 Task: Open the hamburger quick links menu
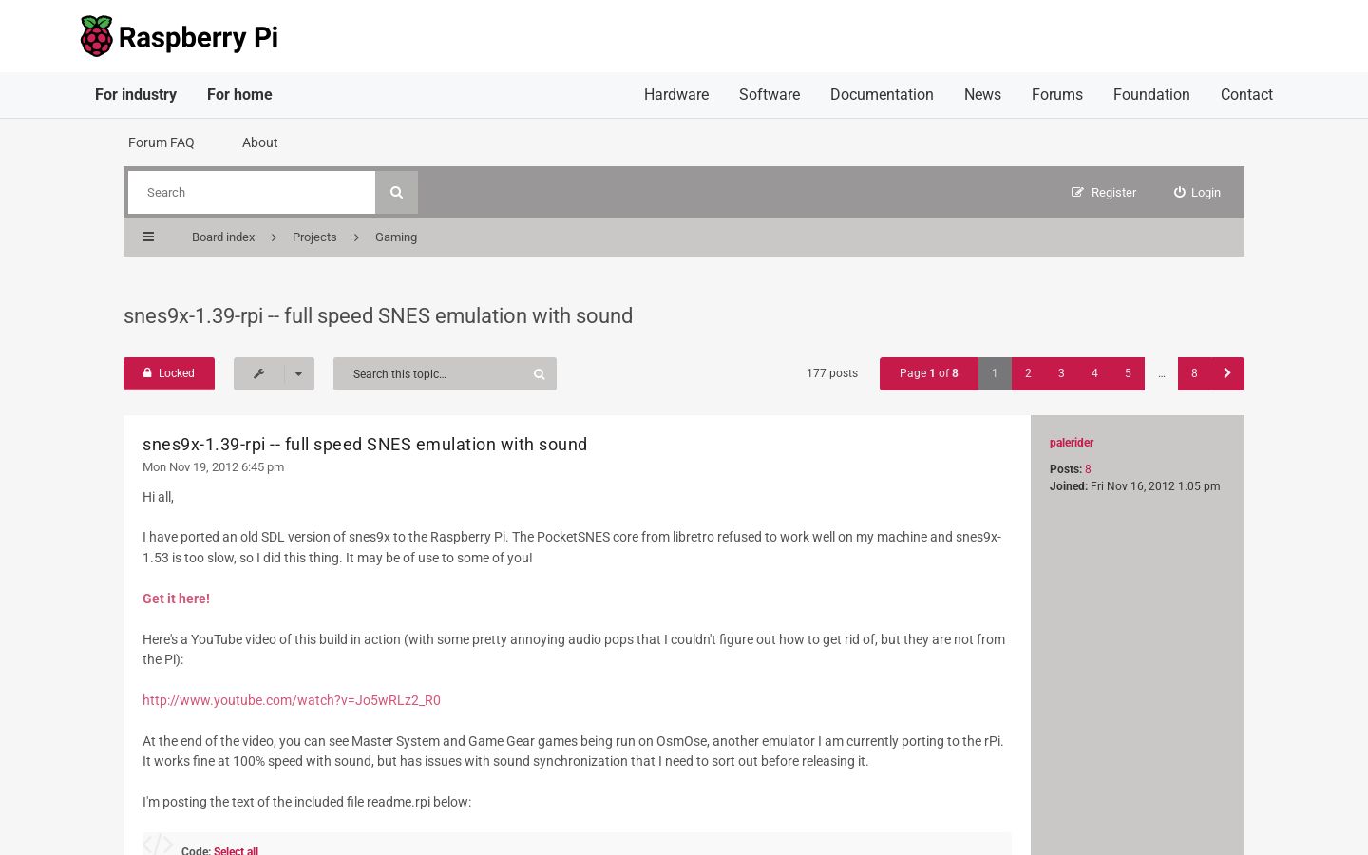point(148,237)
